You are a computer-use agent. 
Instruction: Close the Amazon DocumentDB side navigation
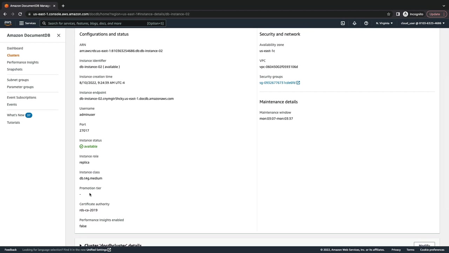tap(59, 35)
